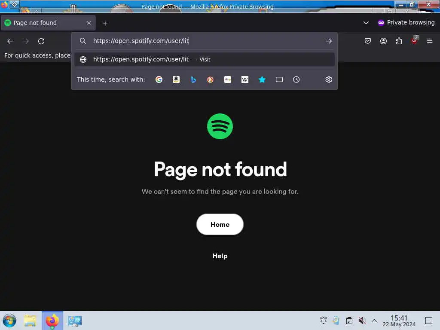
Task: Expand hidden system tray icons
Action: [x=374, y=320]
